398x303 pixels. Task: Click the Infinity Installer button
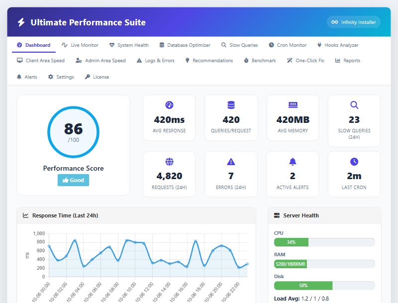(353, 22)
